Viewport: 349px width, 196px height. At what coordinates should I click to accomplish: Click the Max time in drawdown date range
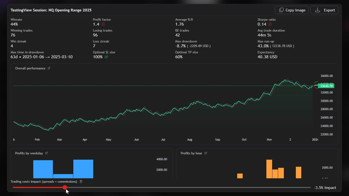(x=48, y=57)
